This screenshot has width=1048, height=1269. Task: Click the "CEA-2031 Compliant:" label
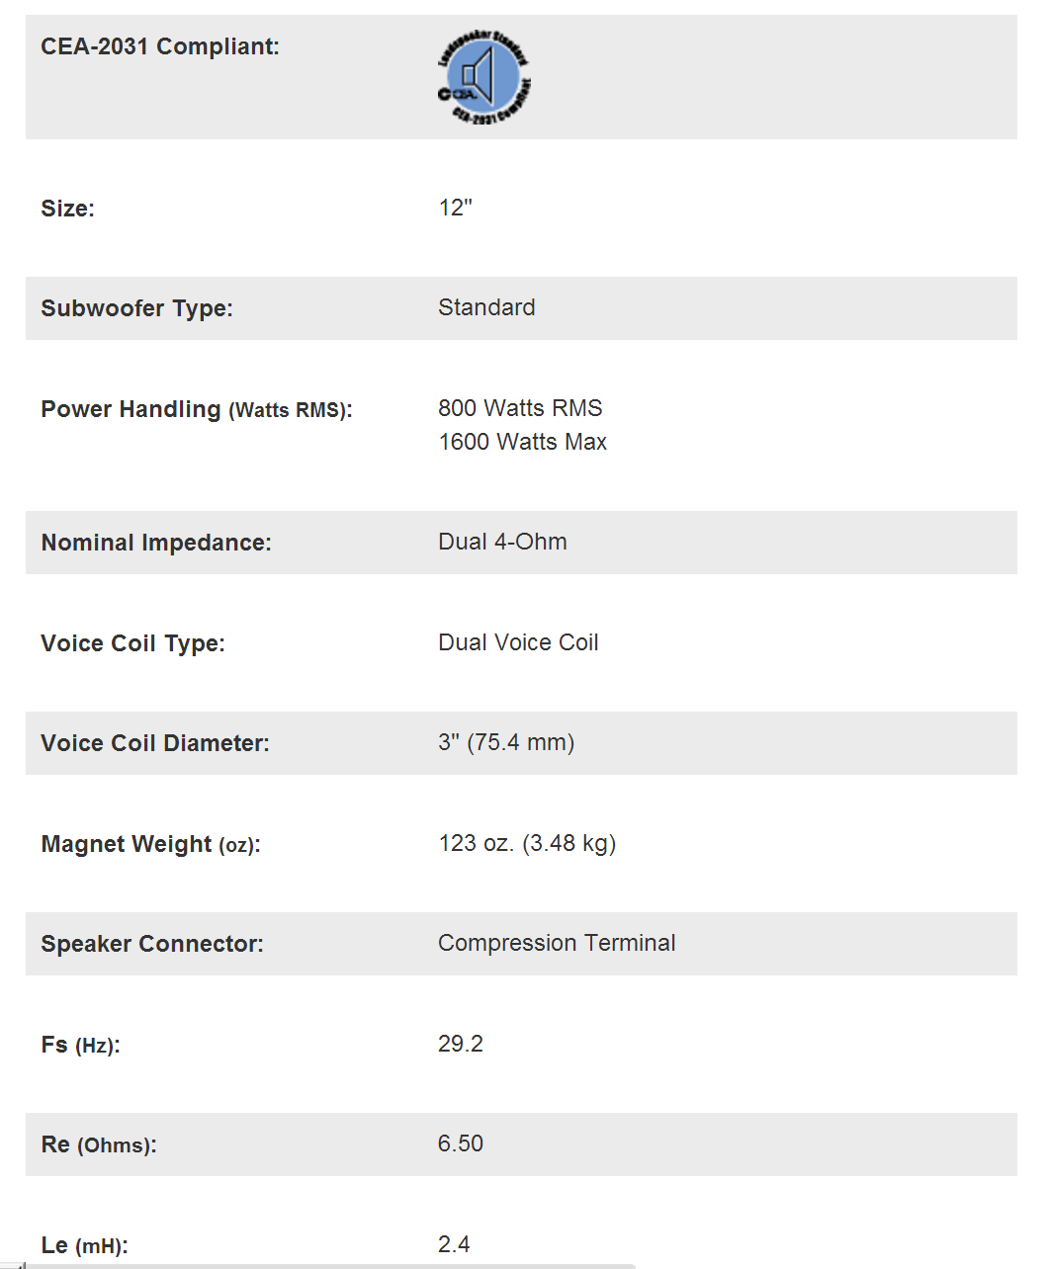click(160, 46)
